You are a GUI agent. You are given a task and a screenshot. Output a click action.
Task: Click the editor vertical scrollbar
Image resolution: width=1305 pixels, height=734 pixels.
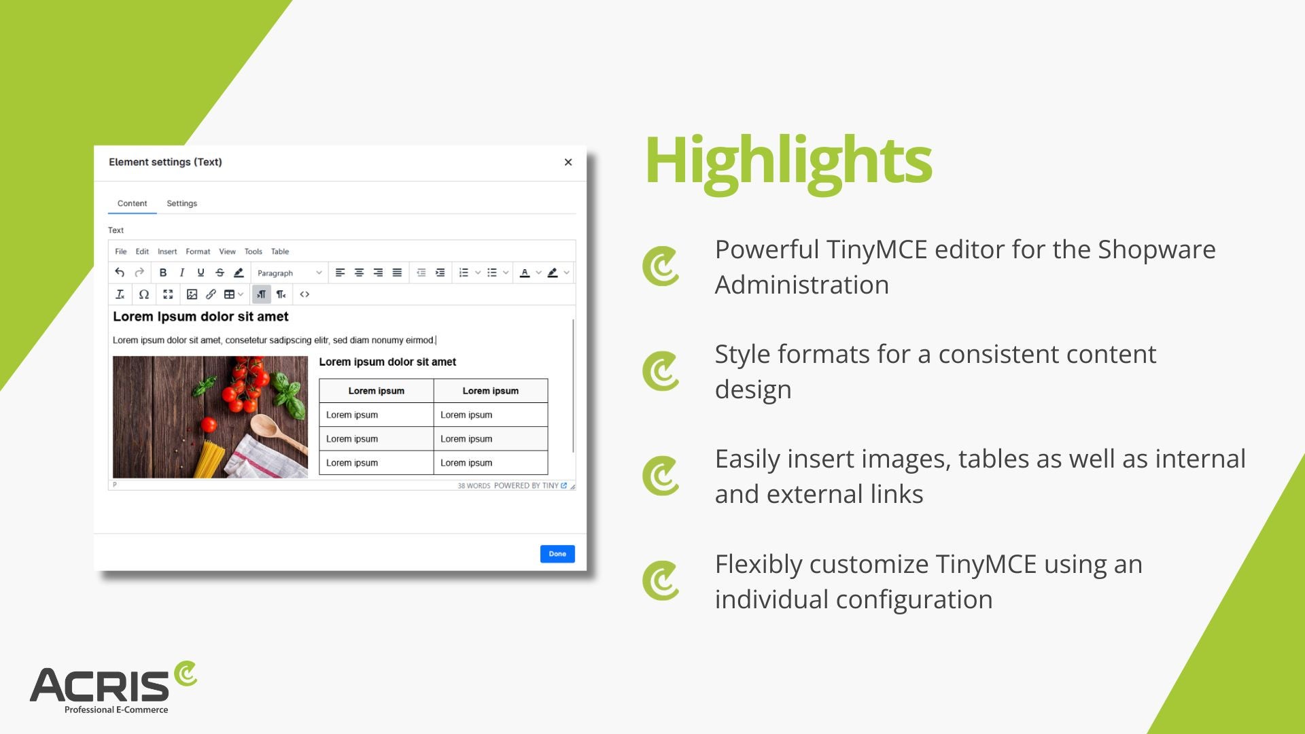[574, 385]
